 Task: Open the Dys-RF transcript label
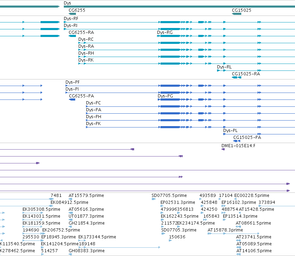(x=71, y=19)
